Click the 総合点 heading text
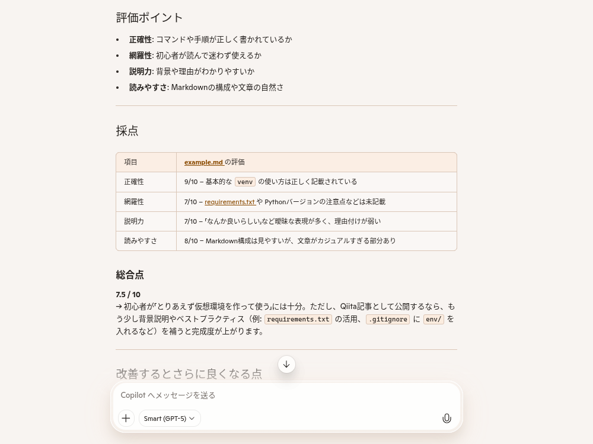Viewport: 593px width, 444px height. (x=130, y=275)
